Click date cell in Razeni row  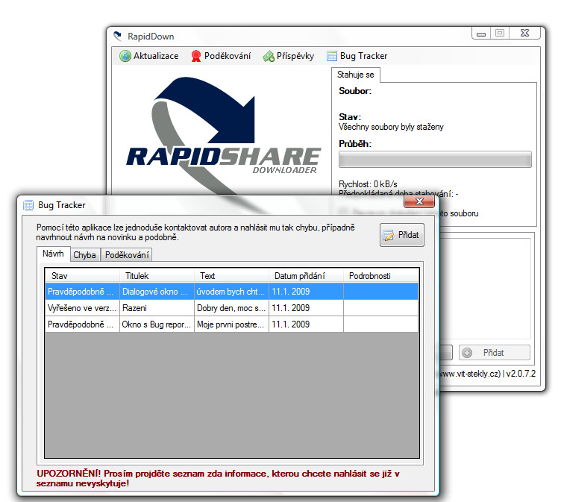[306, 308]
